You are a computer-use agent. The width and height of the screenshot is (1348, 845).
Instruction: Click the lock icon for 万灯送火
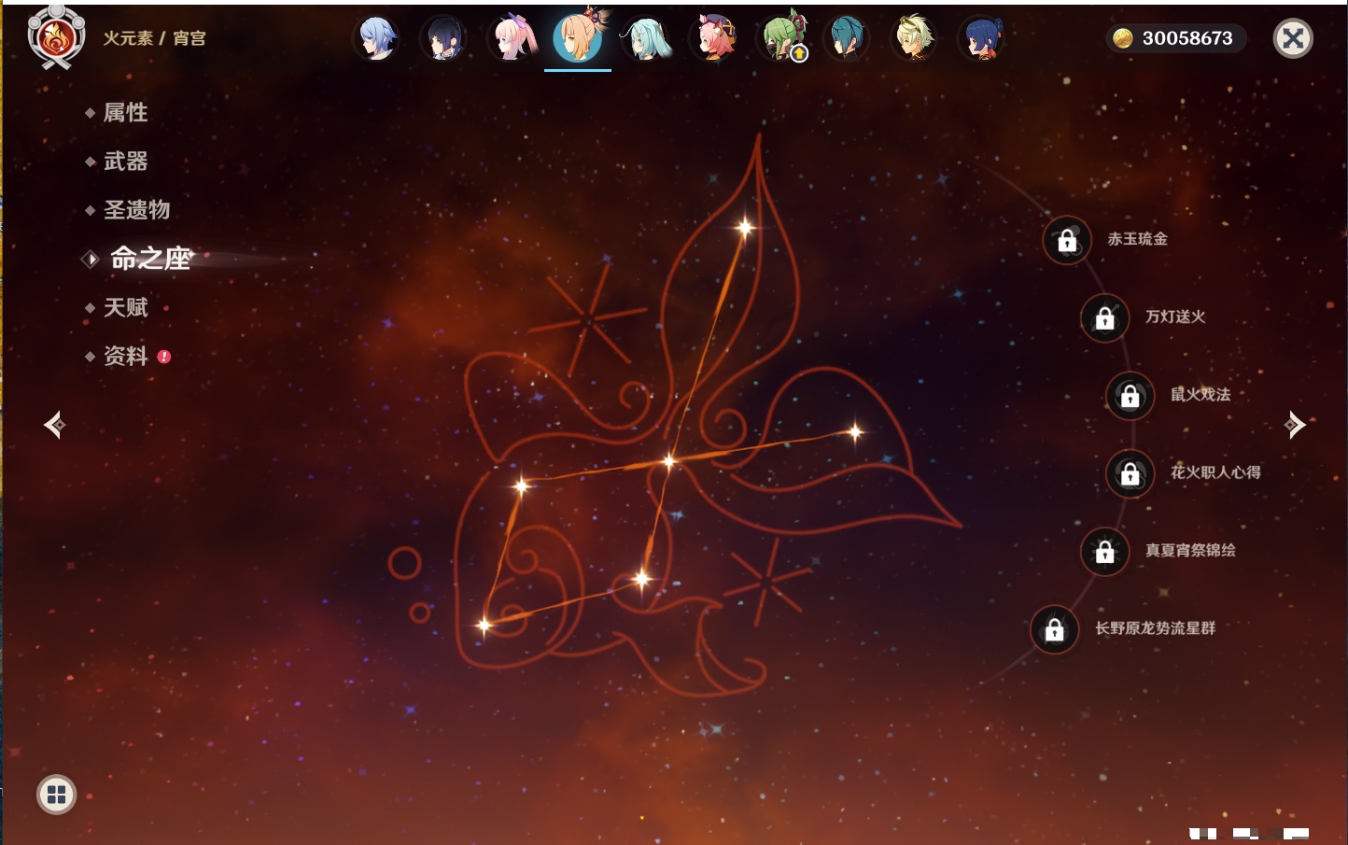pyautogui.click(x=1105, y=317)
